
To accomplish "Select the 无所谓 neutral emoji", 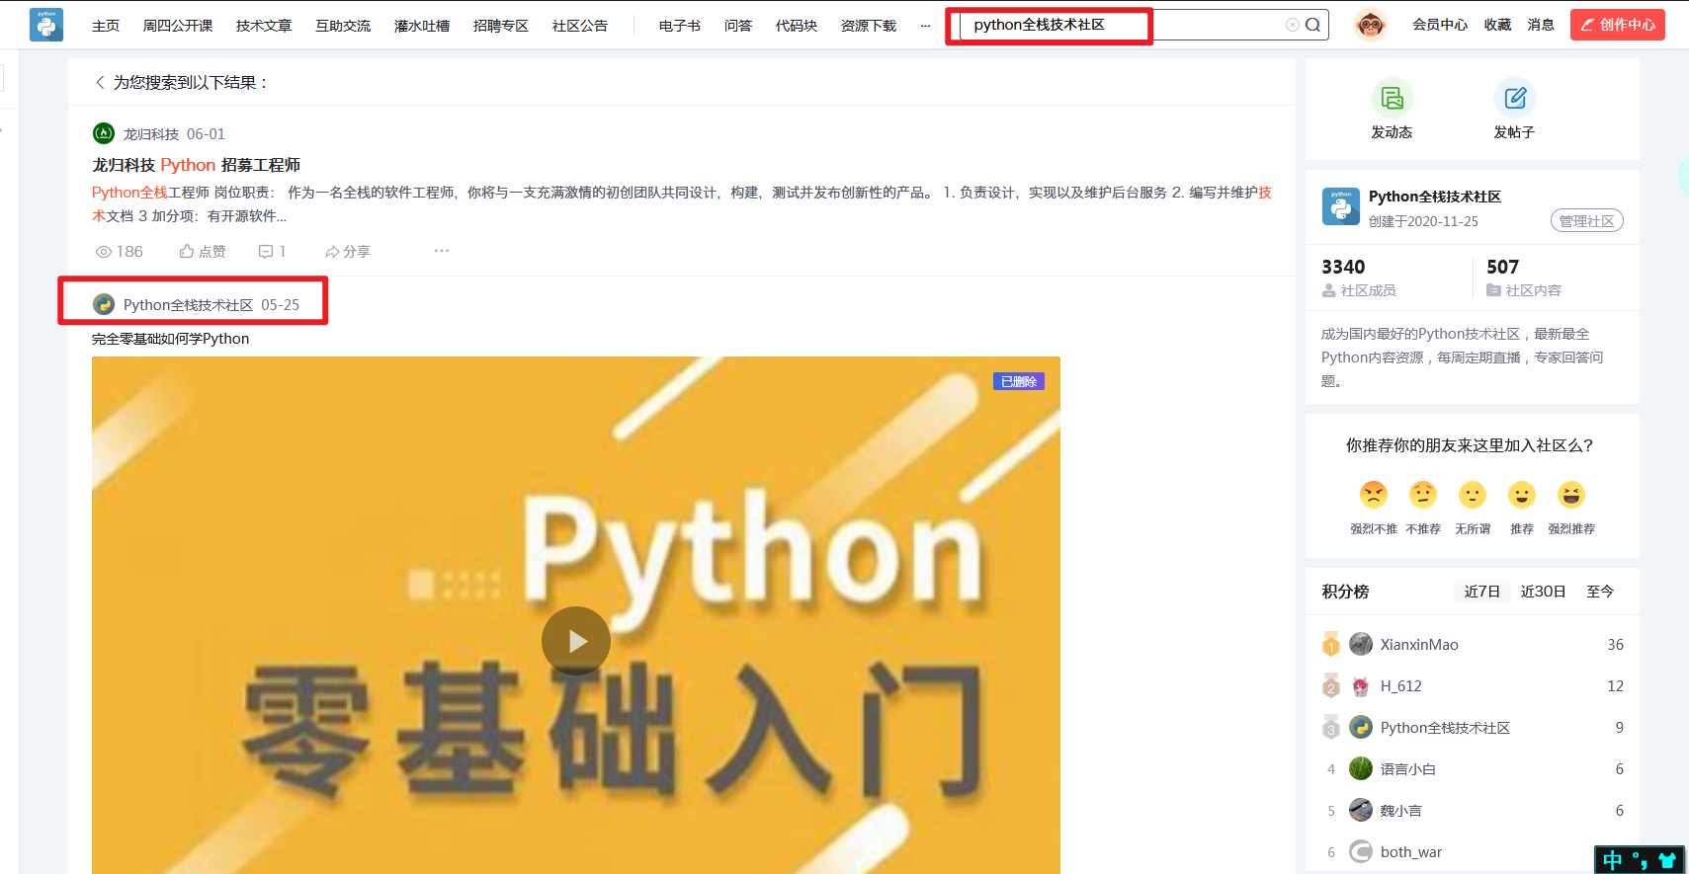I will (x=1473, y=495).
